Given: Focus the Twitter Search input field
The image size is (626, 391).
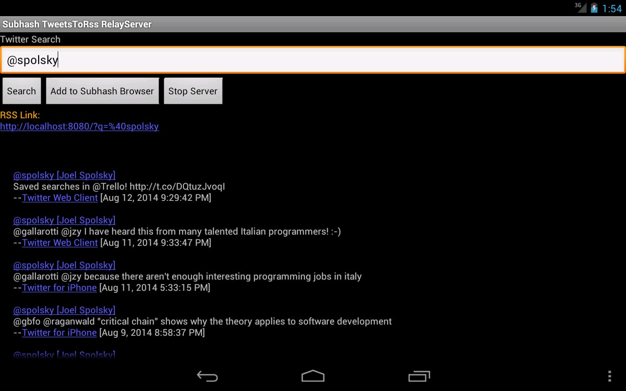Looking at the screenshot, I should pyautogui.click(x=313, y=60).
